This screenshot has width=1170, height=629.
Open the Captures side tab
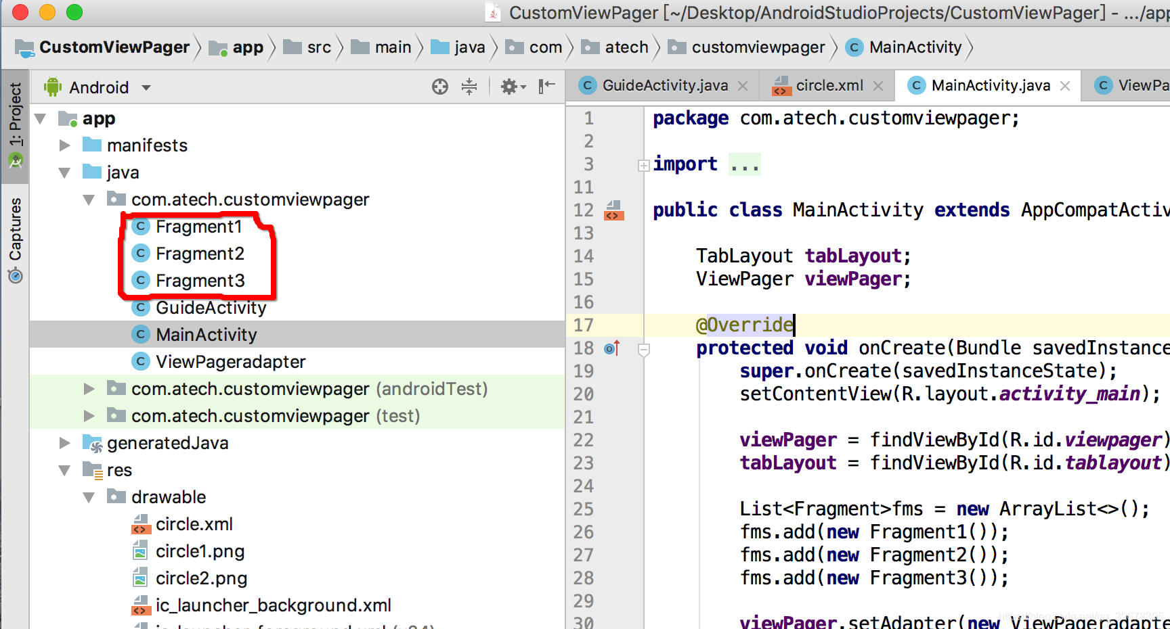pyautogui.click(x=15, y=239)
